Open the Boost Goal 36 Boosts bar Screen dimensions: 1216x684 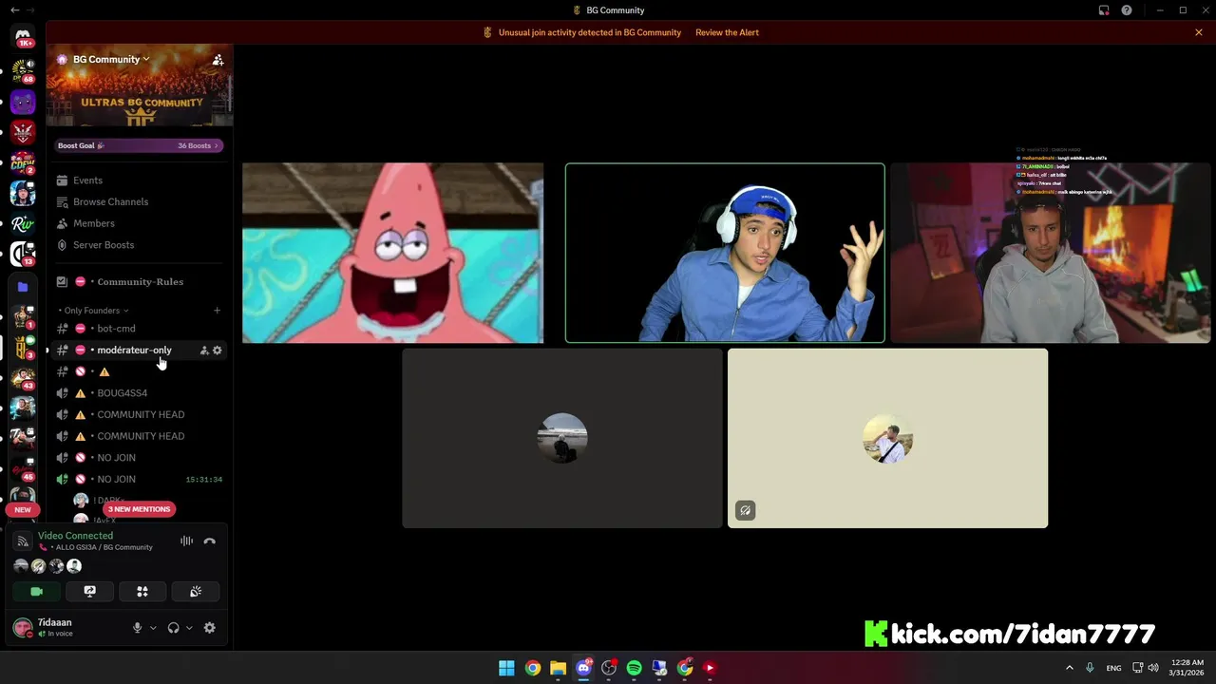(139, 145)
